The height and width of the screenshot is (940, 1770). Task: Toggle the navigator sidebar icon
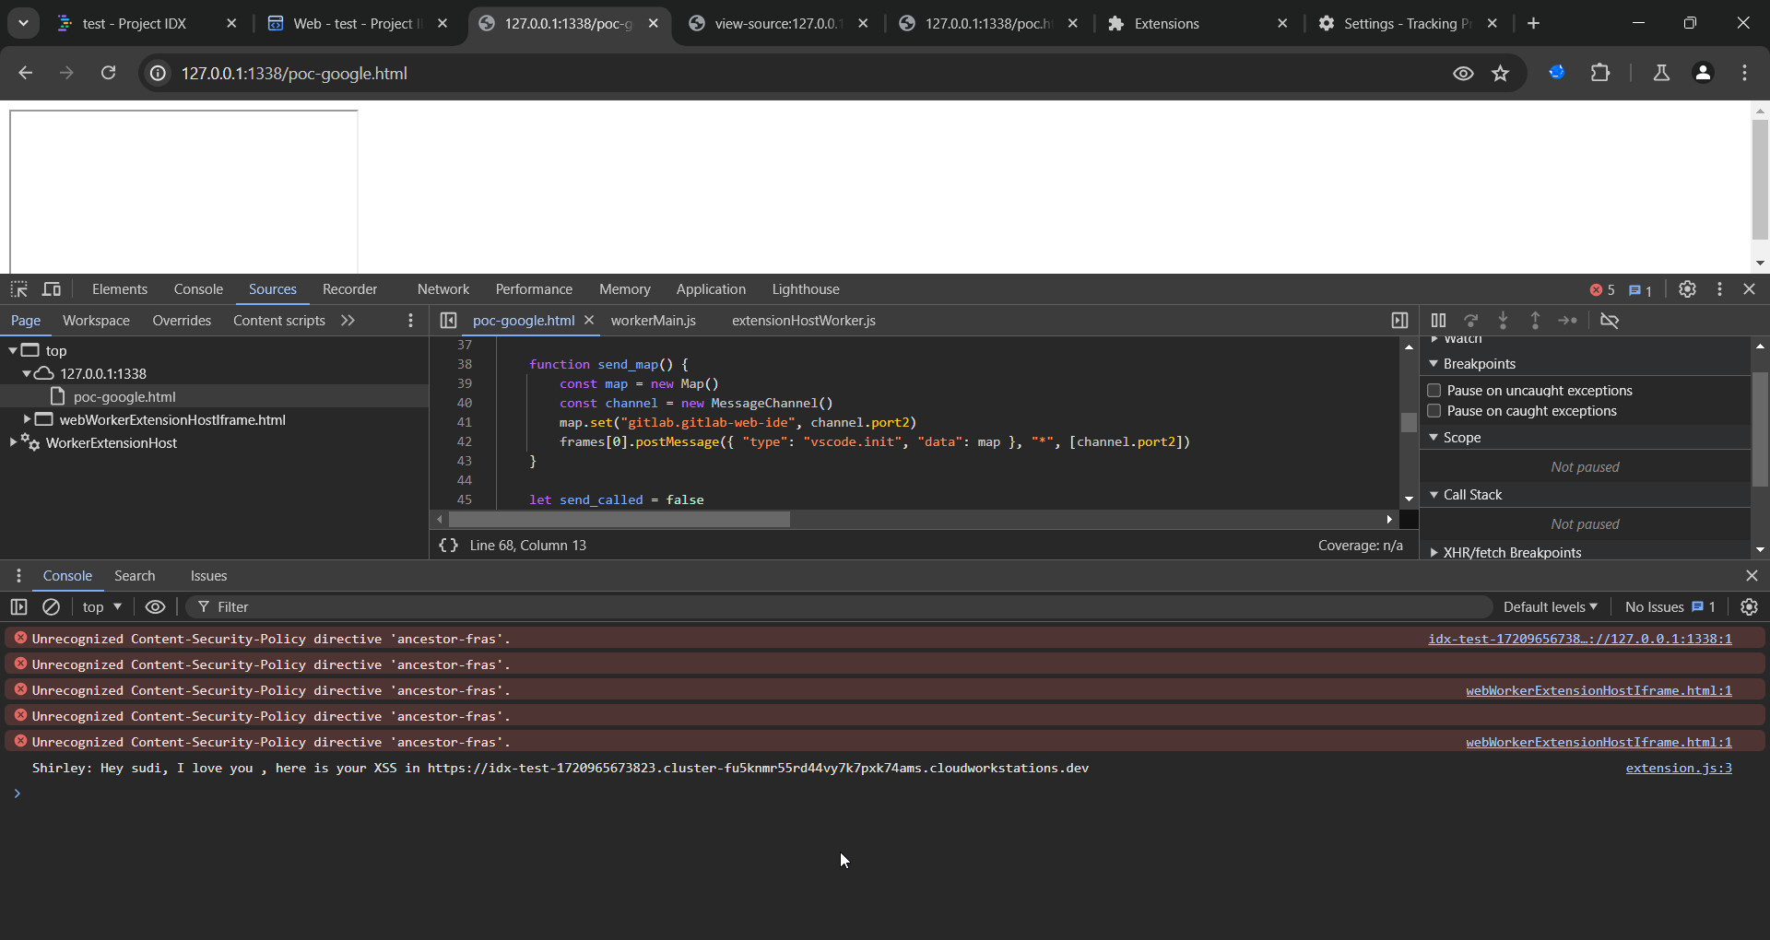pyautogui.click(x=448, y=321)
